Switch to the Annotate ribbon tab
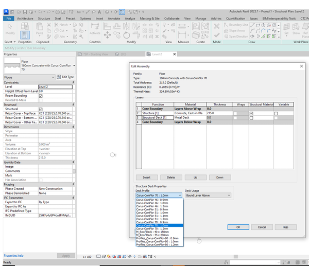The image size is (309, 266). pos(113,18)
